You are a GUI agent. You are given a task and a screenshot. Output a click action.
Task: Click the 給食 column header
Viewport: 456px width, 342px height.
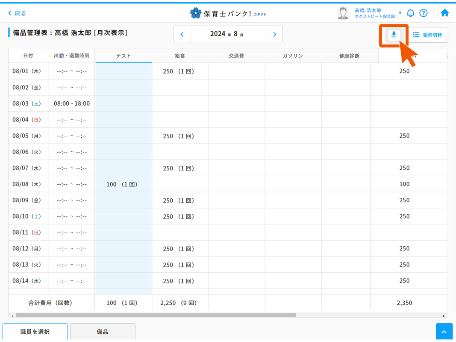tap(180, 56)
